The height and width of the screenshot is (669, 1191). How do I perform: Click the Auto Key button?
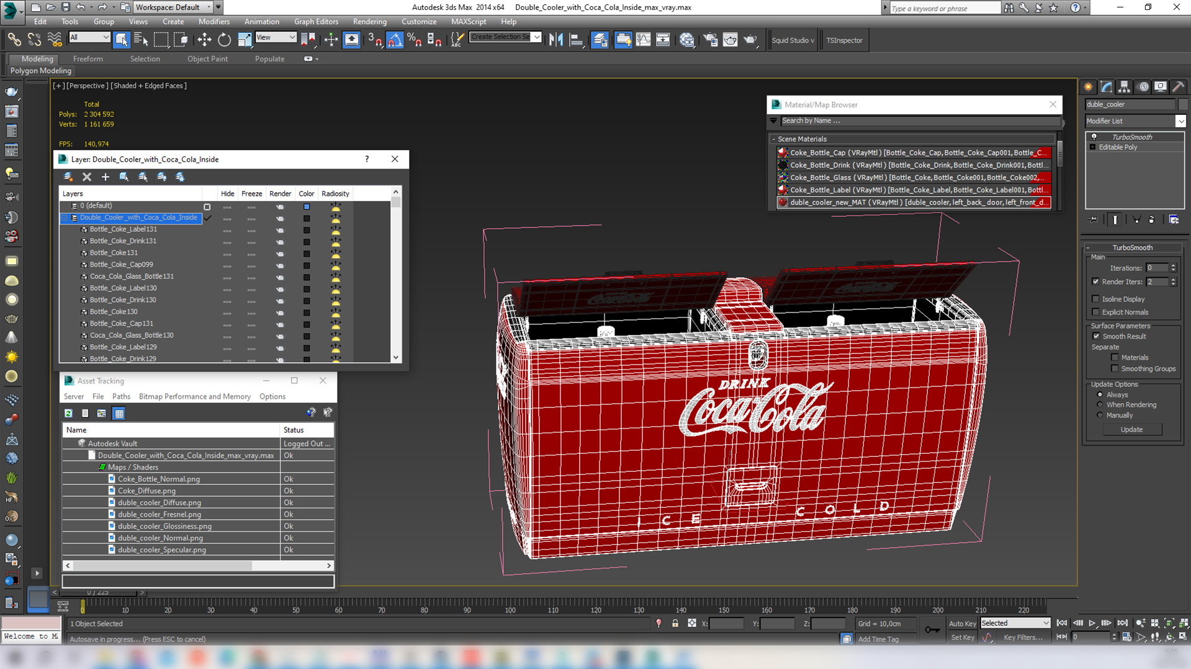click(x=962, y=623)
